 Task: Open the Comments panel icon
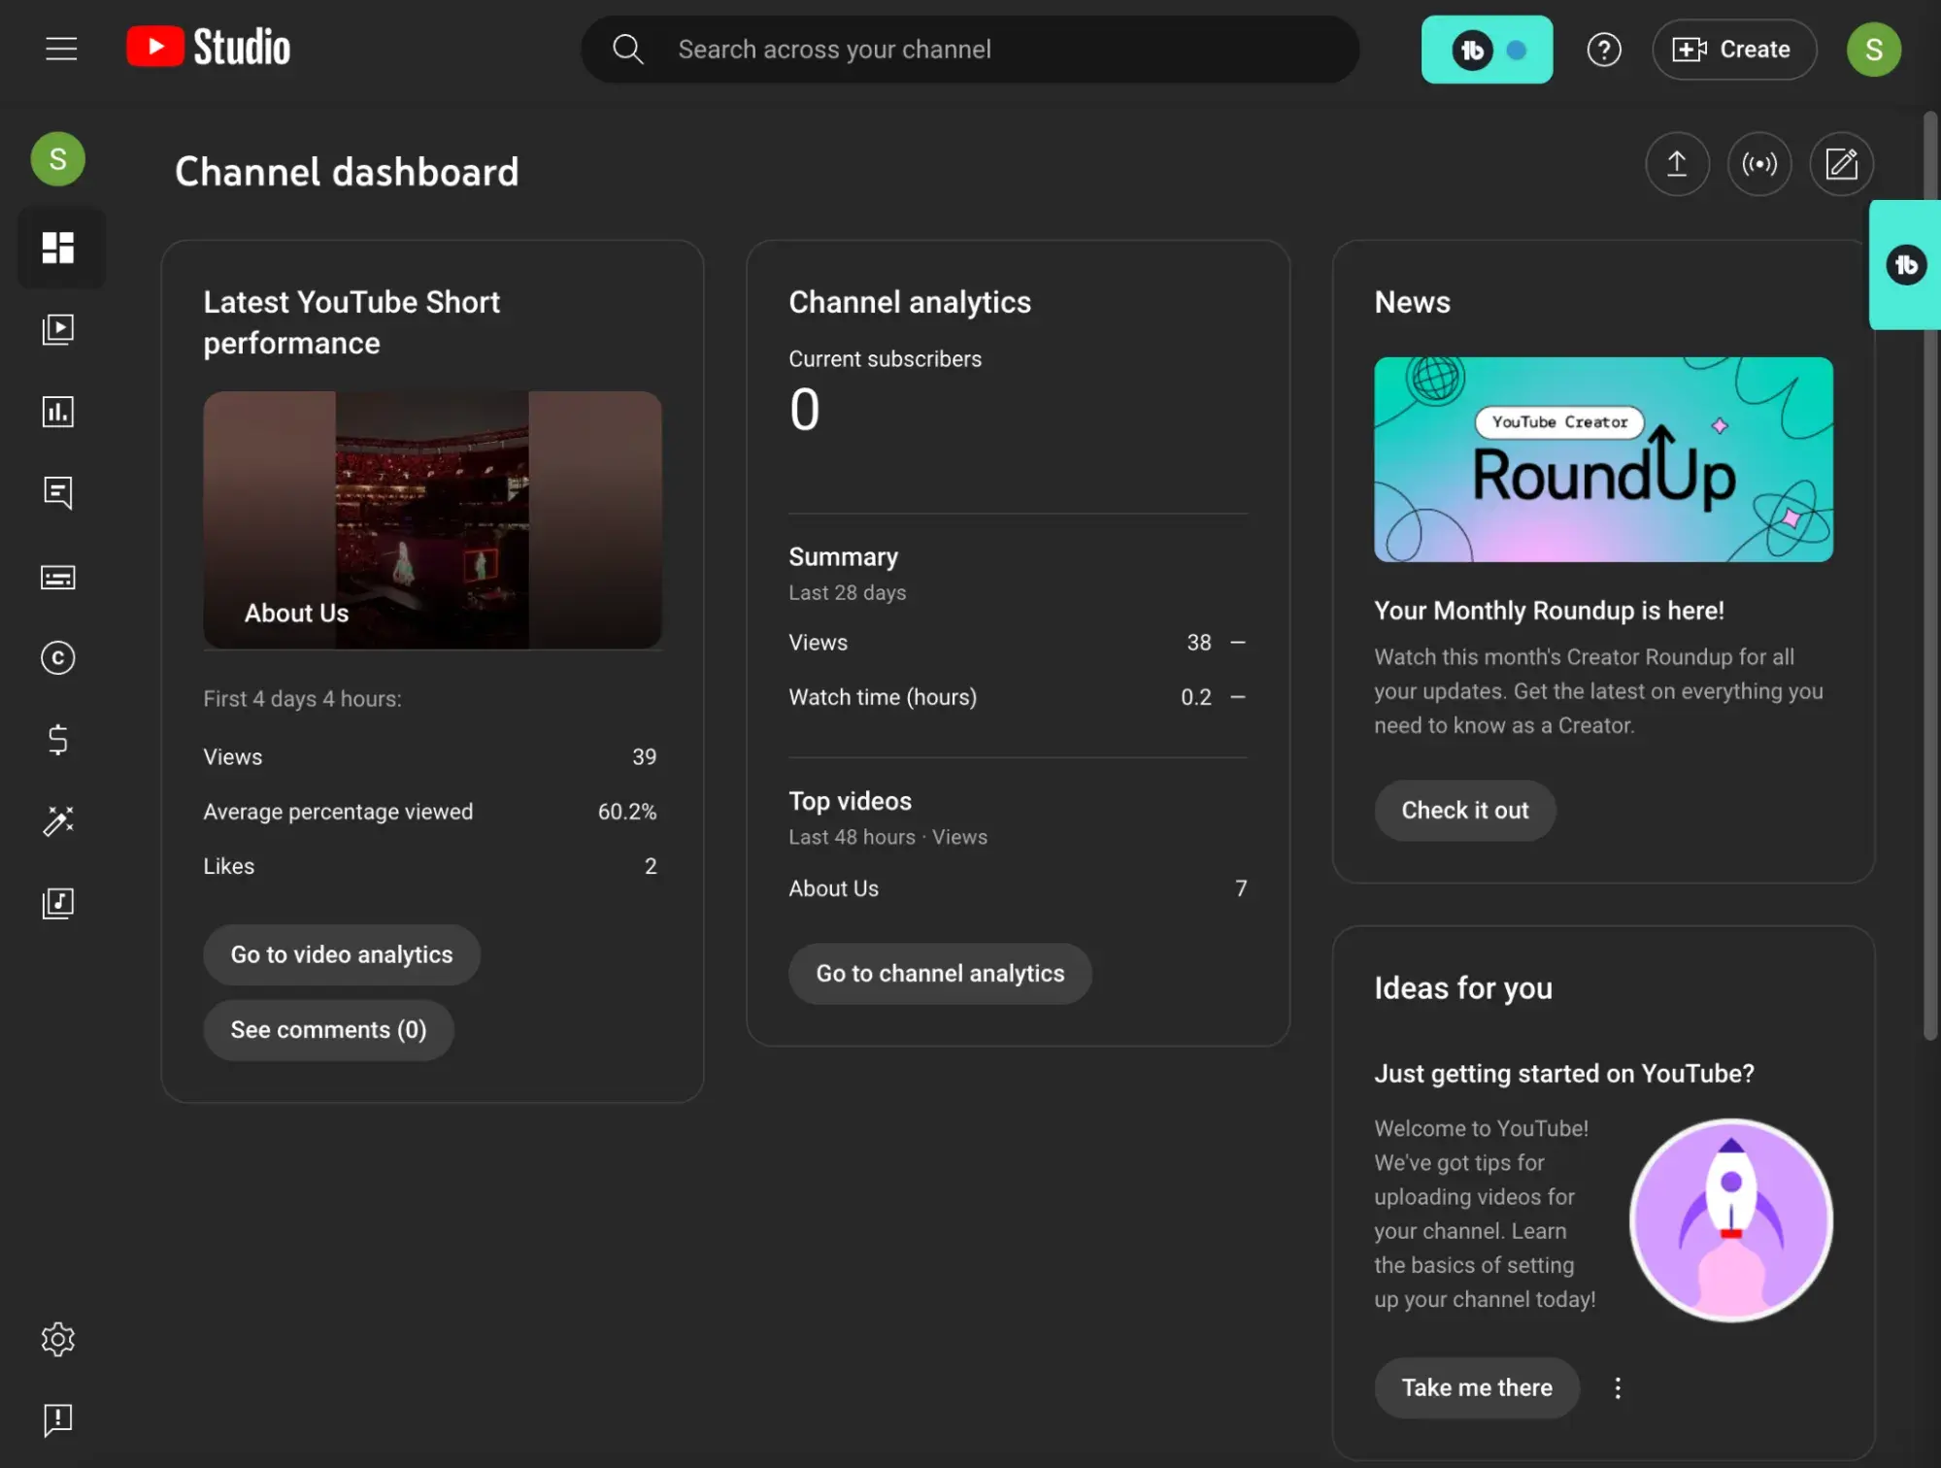pos(57,493)
